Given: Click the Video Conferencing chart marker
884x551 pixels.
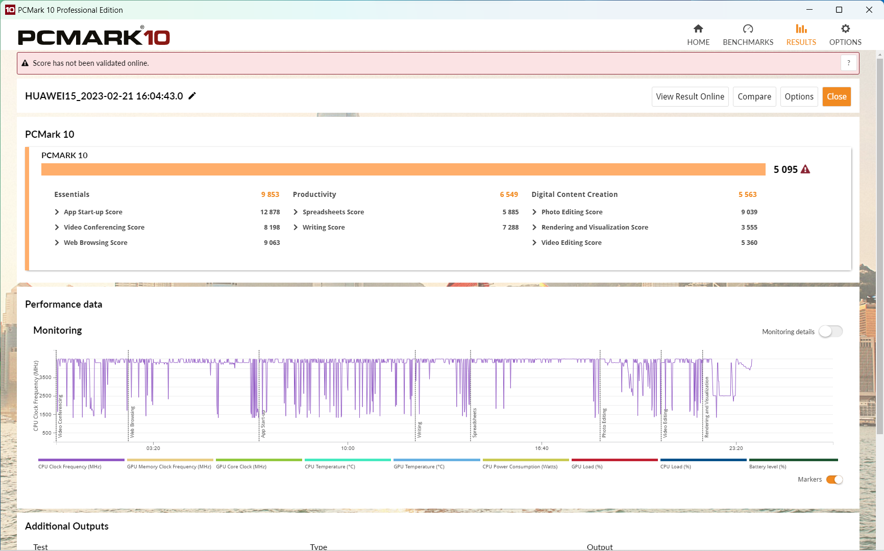Looking at the screenshot, I should point(60,416).
